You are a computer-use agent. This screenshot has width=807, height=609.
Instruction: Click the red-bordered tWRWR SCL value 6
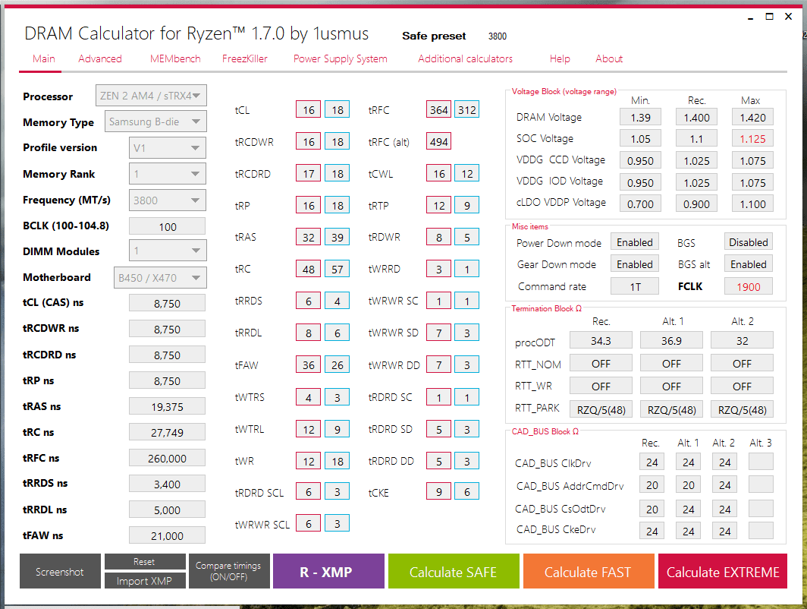308,523
